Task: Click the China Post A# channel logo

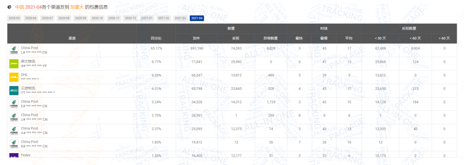Action: click(14, 131)
